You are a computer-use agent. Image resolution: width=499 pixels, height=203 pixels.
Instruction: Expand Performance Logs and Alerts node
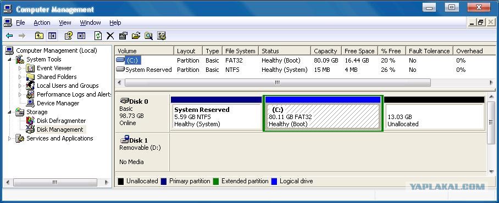[20, 94]
